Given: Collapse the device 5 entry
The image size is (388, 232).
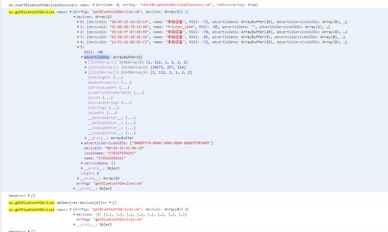Looking at the screenshot, I should point(78,47).
